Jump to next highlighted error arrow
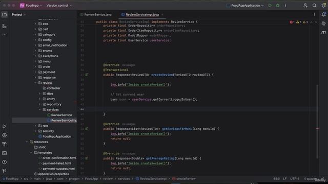This screenshot has height=184, width=328. (316, 22)
